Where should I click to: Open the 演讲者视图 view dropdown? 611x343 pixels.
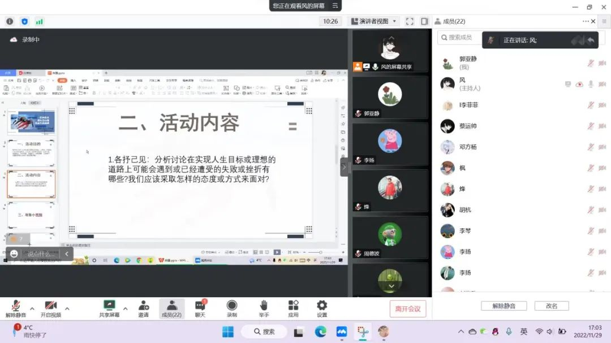(374, 21)
